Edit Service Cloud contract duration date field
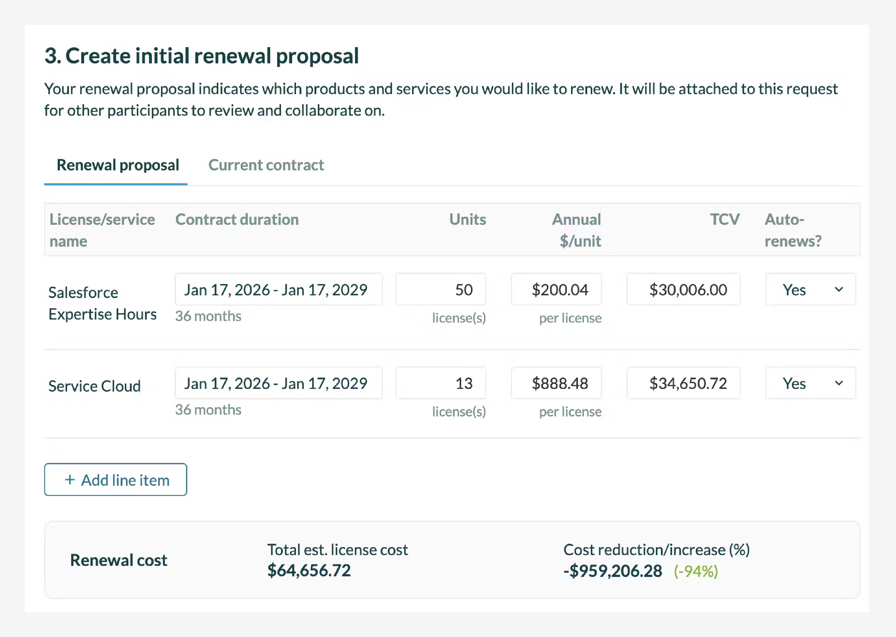 (278, 383)
